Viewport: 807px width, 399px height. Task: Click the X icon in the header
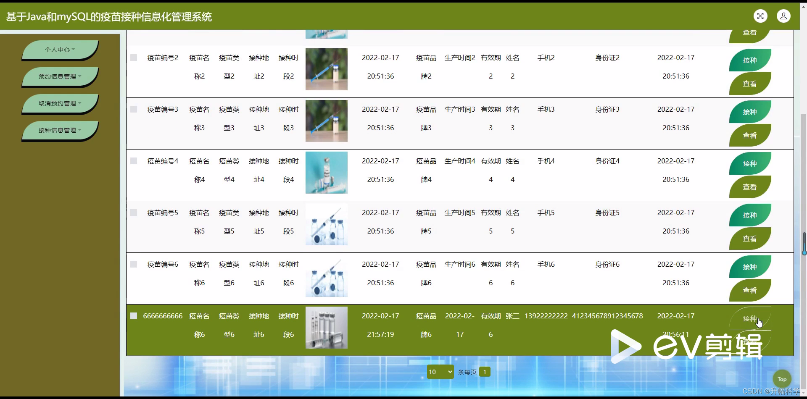coord(761,16)
